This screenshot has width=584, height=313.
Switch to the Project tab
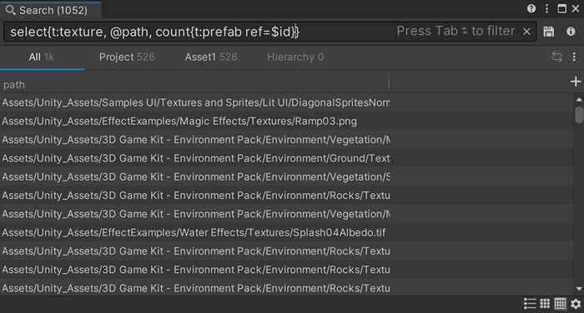pyautogui.click(x=127, y=57)
